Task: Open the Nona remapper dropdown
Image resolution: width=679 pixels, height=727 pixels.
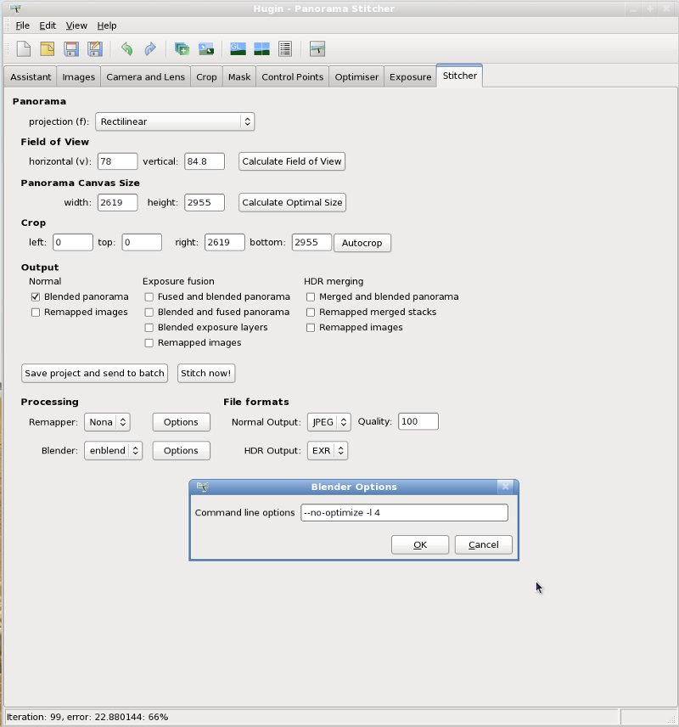Action: [x=107, y=422]
